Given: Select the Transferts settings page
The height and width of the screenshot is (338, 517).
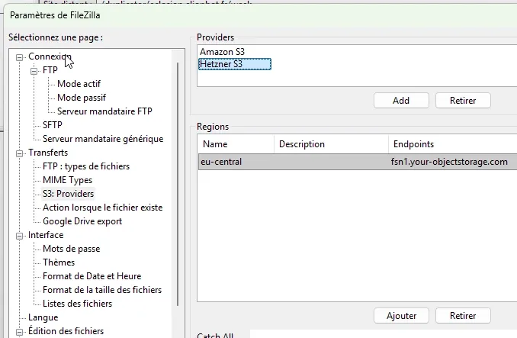Looking at the screenshot, I should pos(48,153).
